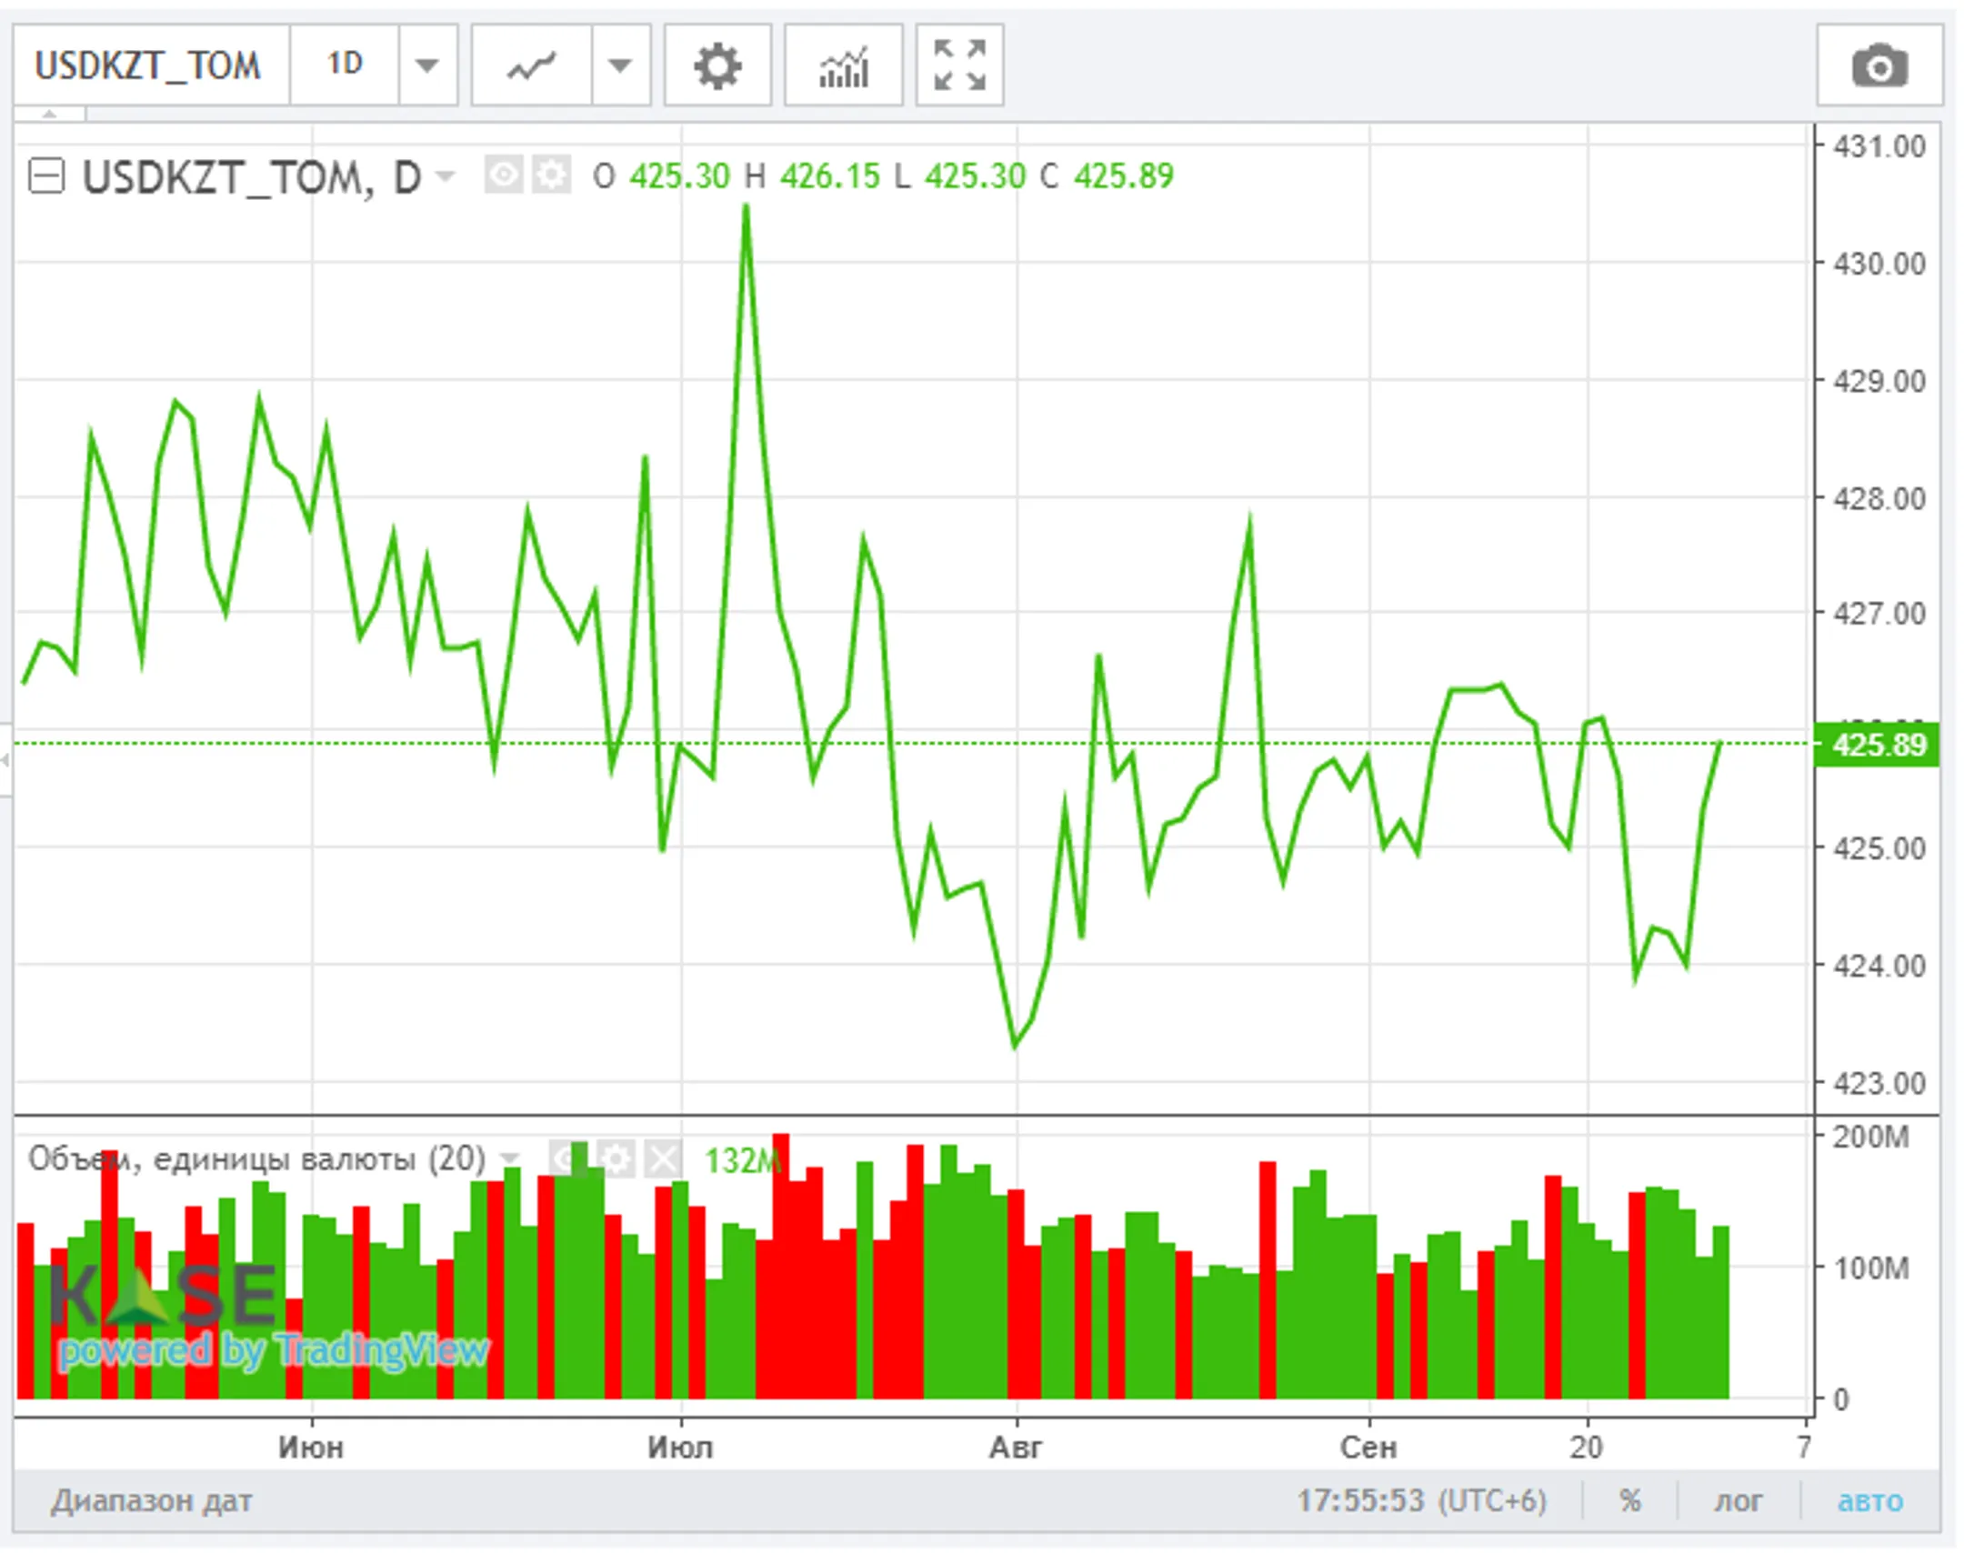Click the 17:55:53 (UTC+6) timezone
Image resolution: width=1964 pixels, height=1553 pixels.
click(x=1421, y=1499)
